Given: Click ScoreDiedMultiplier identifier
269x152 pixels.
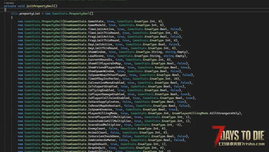Looking at the screenshot, I should (104, 125).
